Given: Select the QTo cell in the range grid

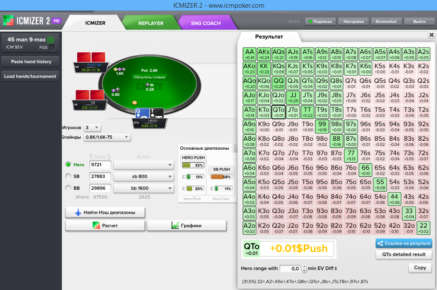Looking at the screenshot, I should (x=279, y=112).
